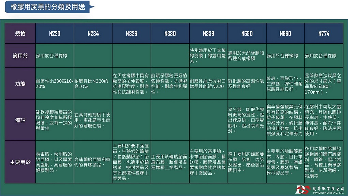The width and height of the screenshot is (348, 196).
Task: Click N339 cell 耐磨性能及抗裂口增長性能近N220
Action: [208, 84]
